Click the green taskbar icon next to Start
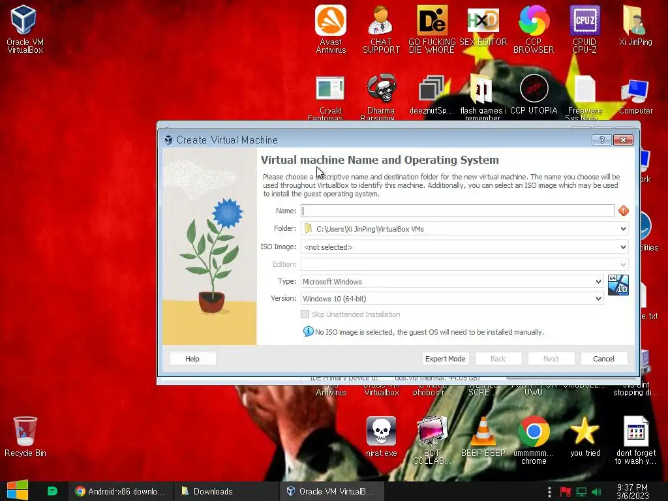Viewport: 668px width, 501px height. coord(52,491)
